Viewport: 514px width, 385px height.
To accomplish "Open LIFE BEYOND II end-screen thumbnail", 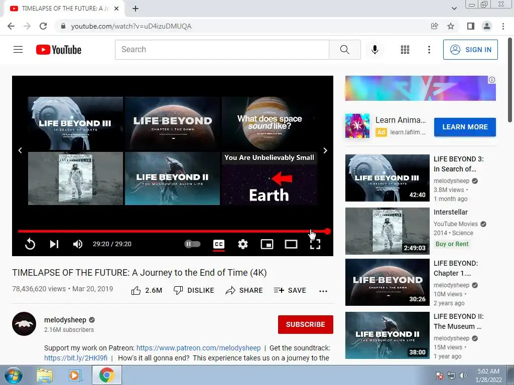I will (x=173, y=178).
